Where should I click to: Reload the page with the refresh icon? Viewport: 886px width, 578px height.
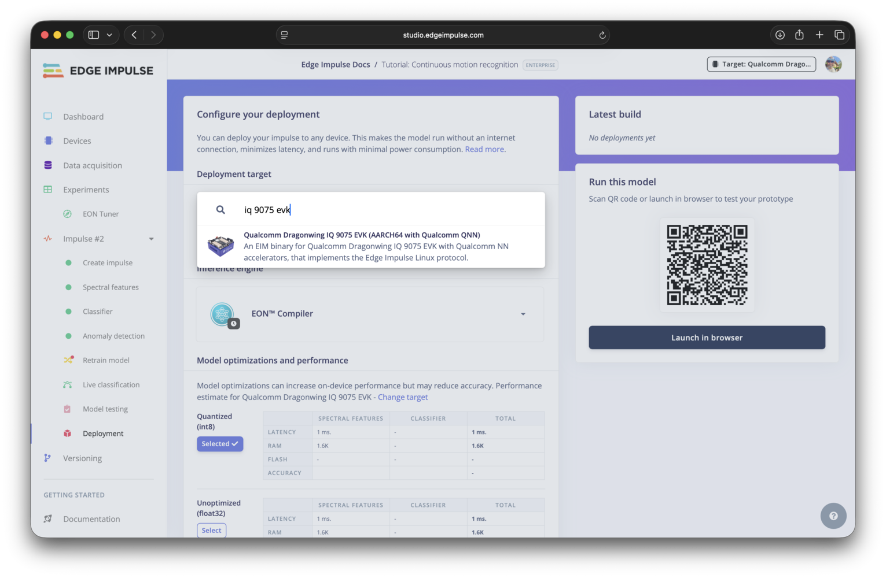(x=602, y=35)
